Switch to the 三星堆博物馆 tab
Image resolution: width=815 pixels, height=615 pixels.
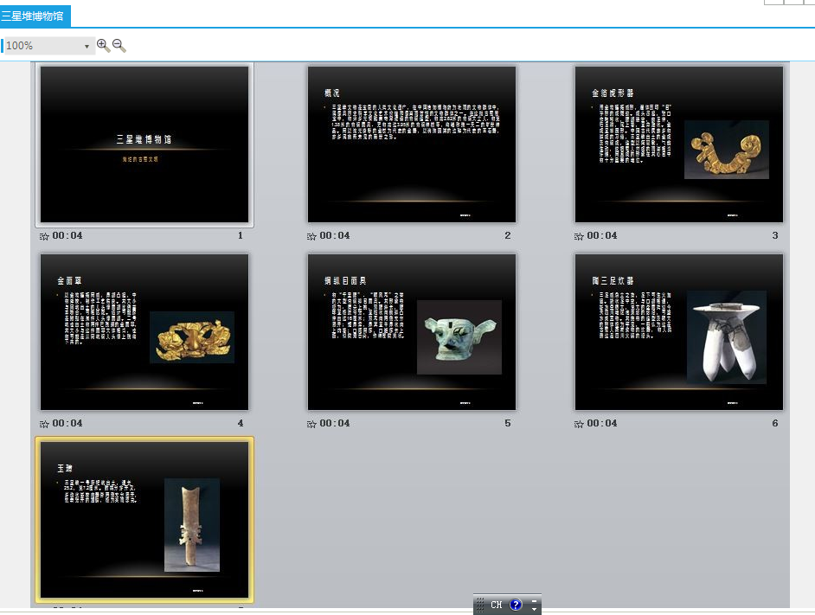click(33, 16)
